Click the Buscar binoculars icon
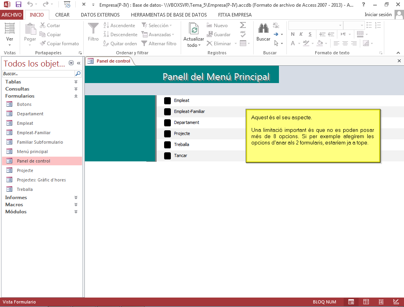The image size is (404, 307). [x=263, y=28]
